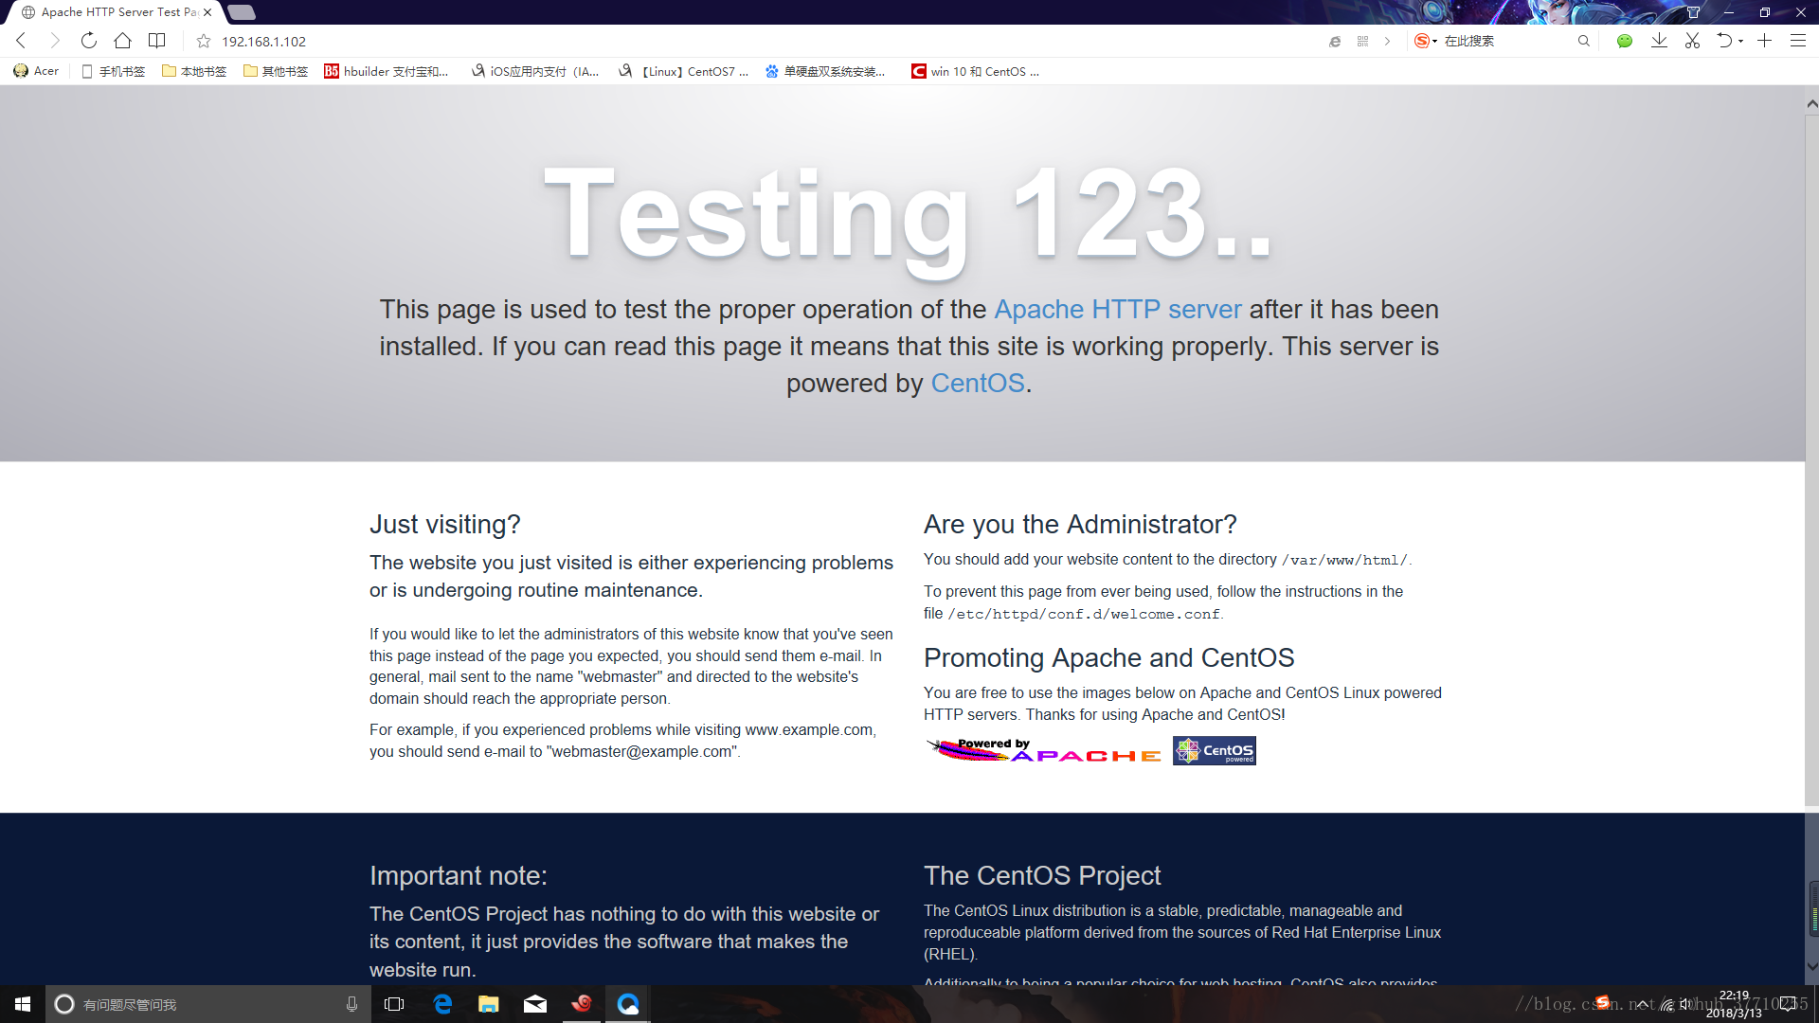Screen dimensions: 1819x1023
Task: Open Task View on the taskbar
Action: 394,1004
